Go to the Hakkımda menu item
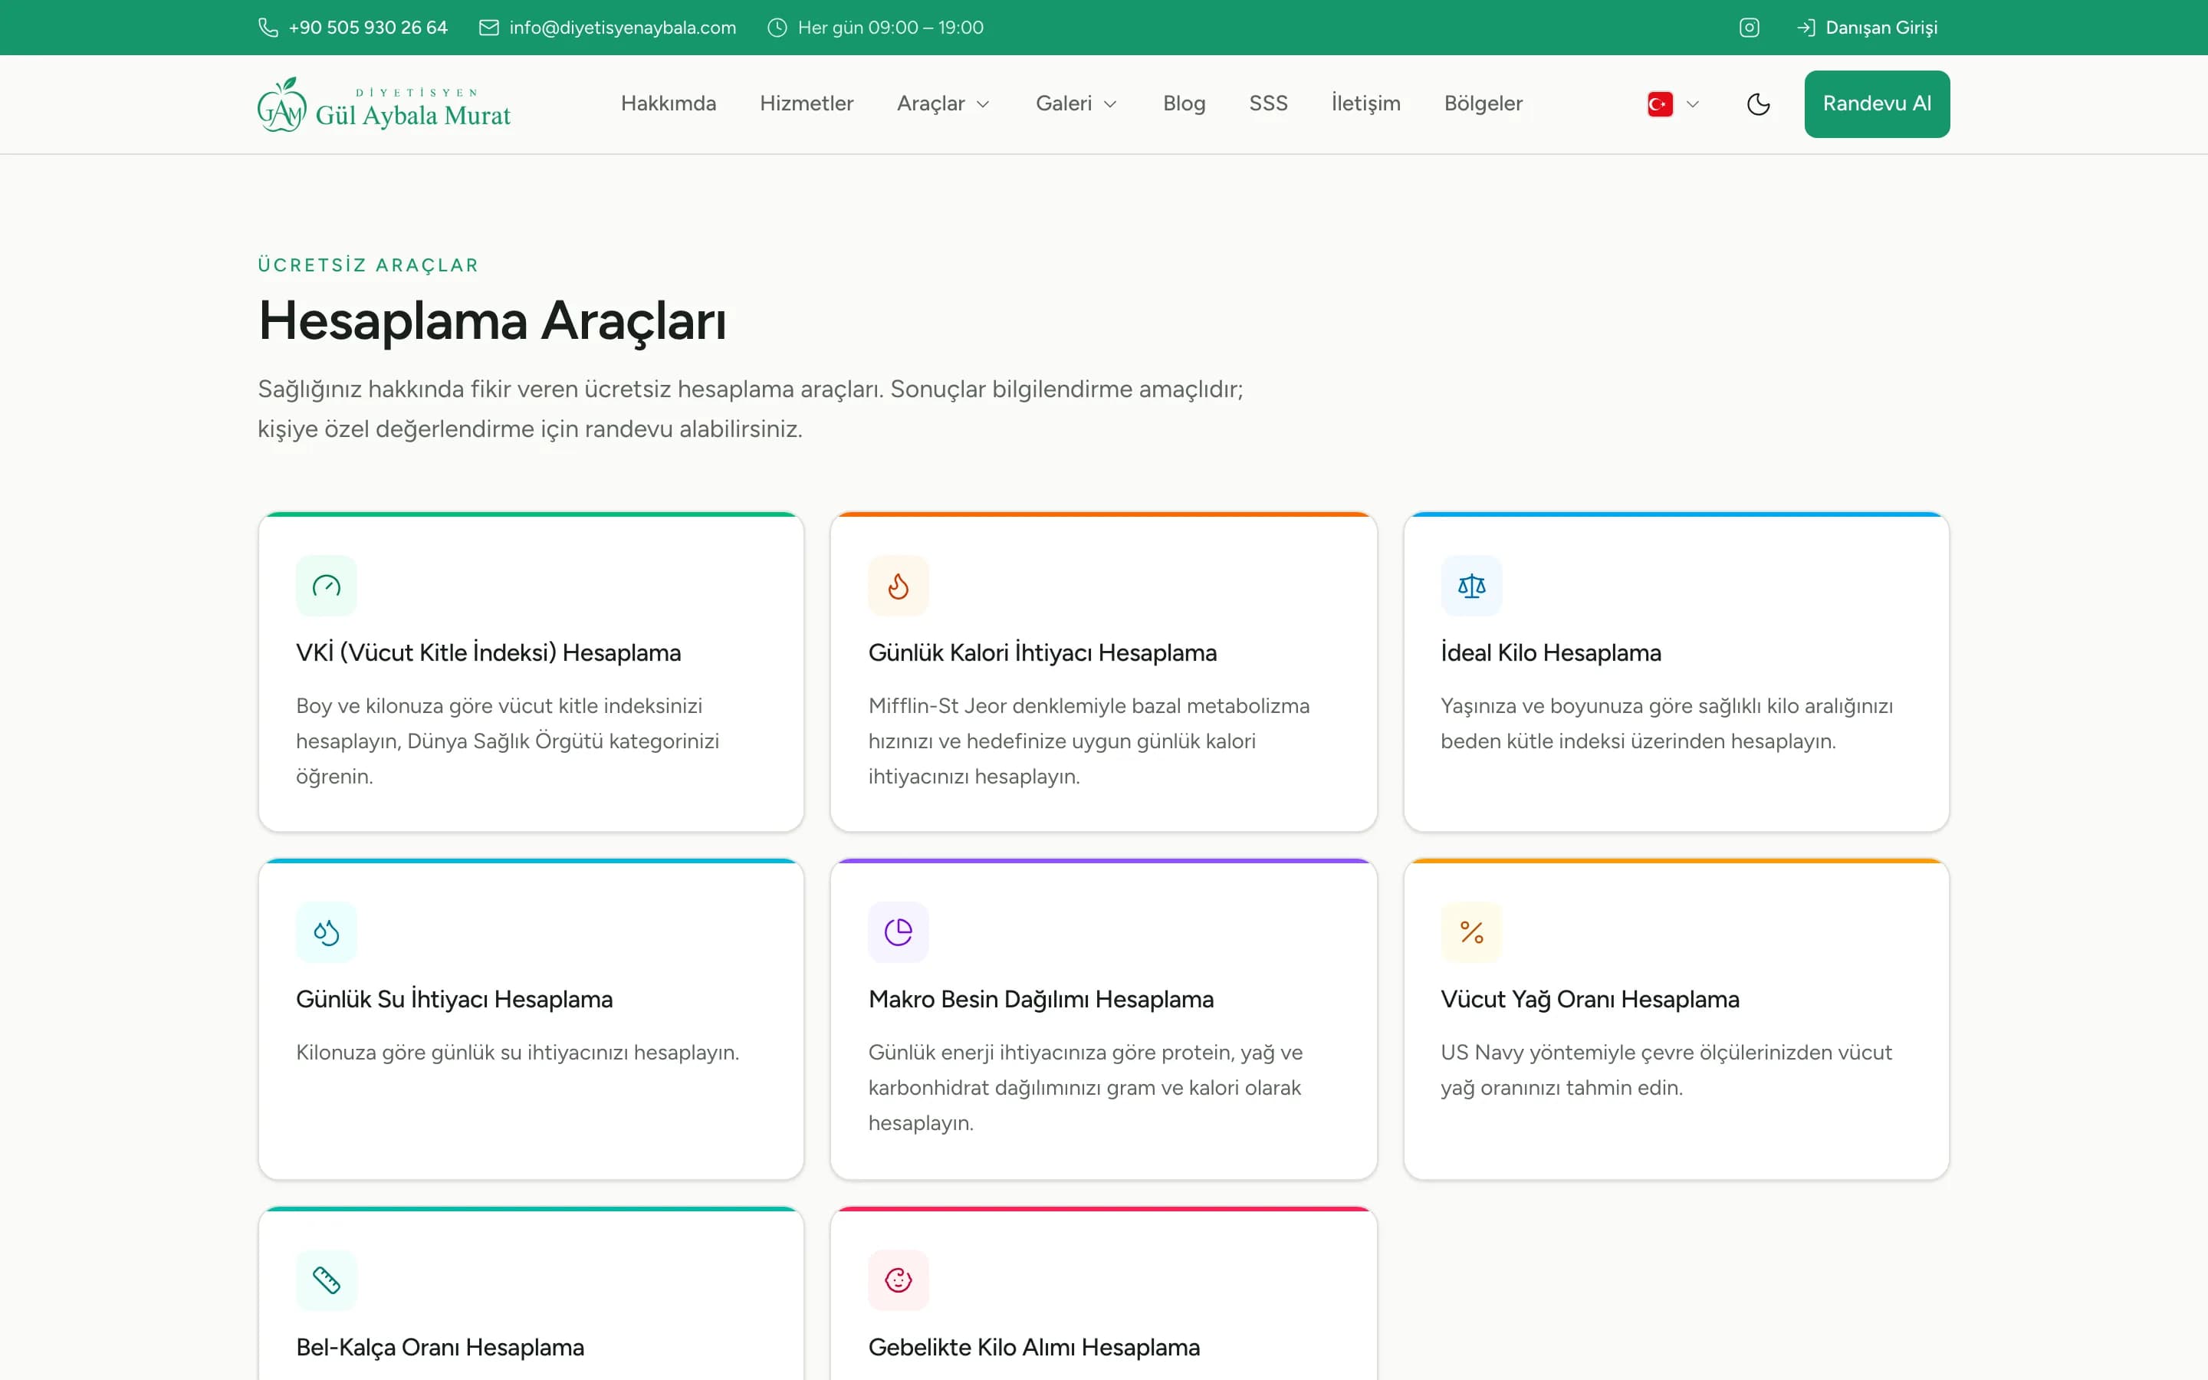 668,104
